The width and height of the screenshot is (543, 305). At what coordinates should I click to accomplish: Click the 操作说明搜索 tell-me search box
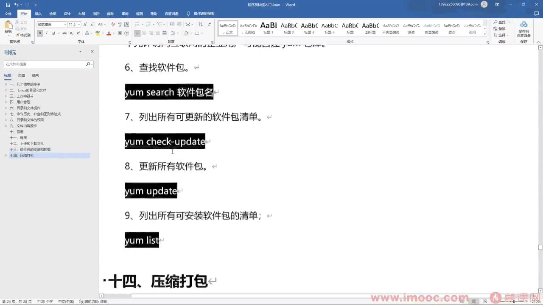(x=200, y=14)
